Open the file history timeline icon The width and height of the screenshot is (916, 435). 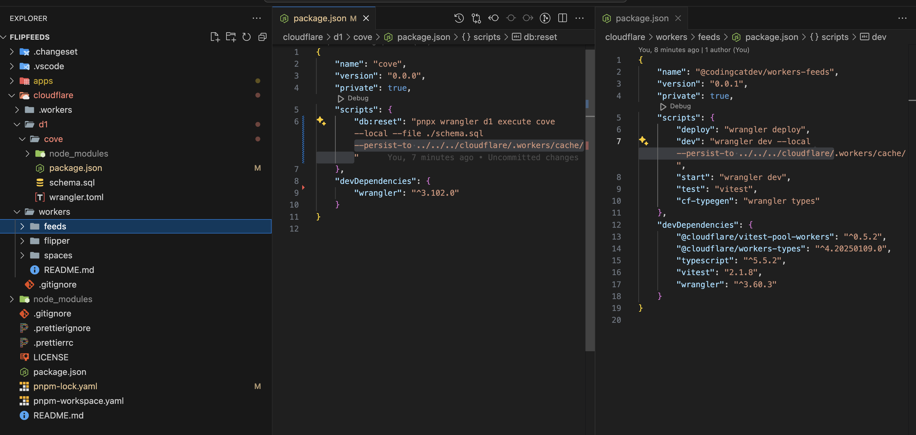click(459, 18)
